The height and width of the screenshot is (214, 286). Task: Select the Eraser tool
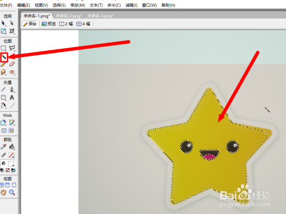tap(12, 64)
